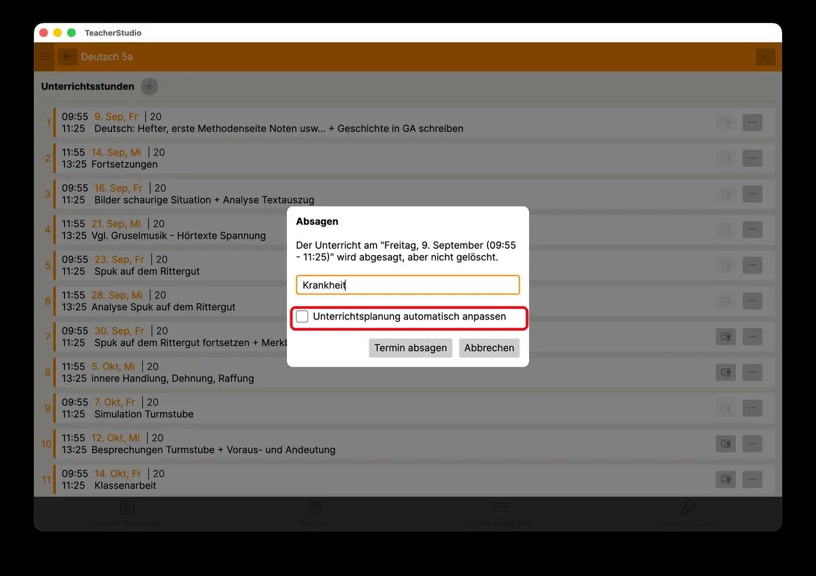
Task: Open three-dot options for 12. Okt lesson
Action: coord(752,444)
